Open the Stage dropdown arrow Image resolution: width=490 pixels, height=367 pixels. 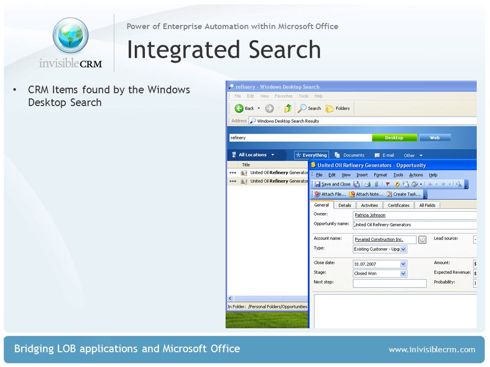(403, 274)
